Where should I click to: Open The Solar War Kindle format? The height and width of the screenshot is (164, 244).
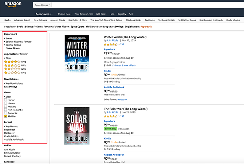click(107, 138)
